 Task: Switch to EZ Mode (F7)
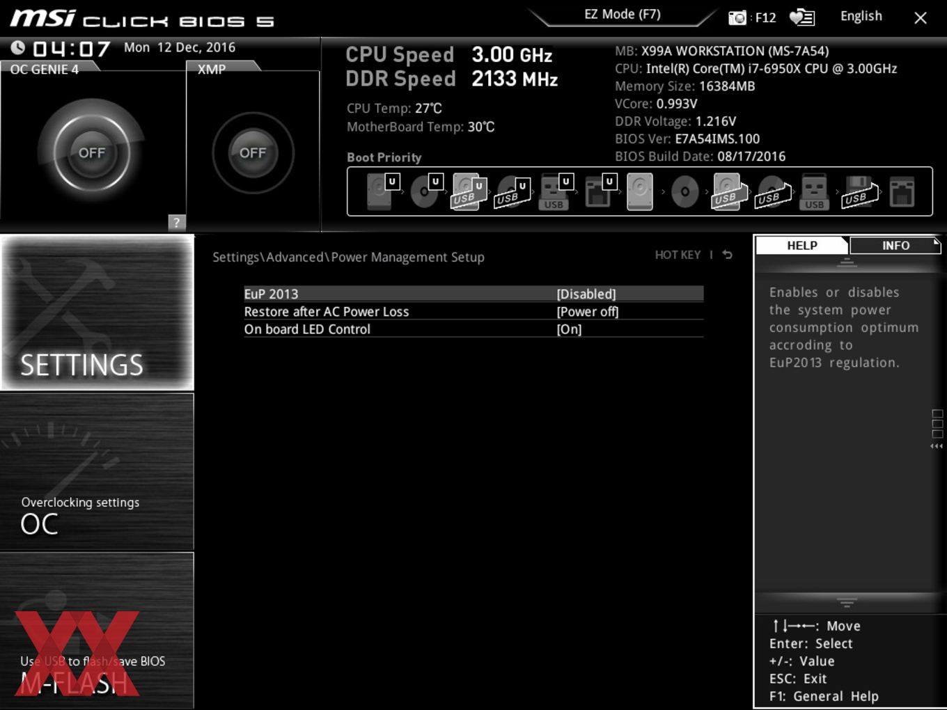pyautogui.click(x=623, y=14)
